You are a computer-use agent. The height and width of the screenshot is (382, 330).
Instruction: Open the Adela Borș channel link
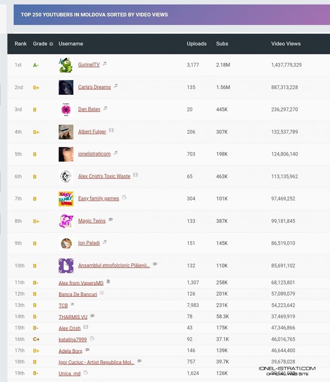point(70,351)
